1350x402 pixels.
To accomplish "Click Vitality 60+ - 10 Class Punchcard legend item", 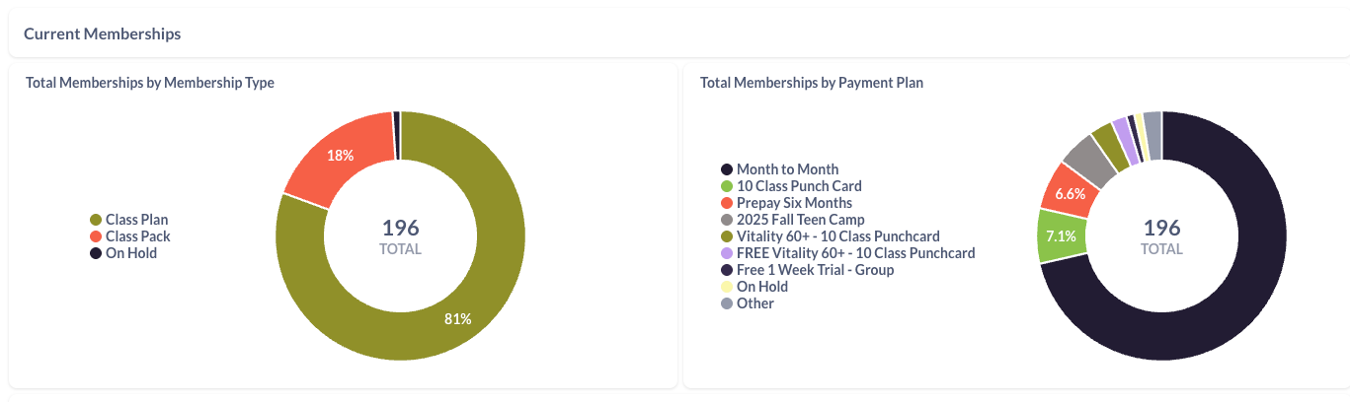I will [837, 236].
